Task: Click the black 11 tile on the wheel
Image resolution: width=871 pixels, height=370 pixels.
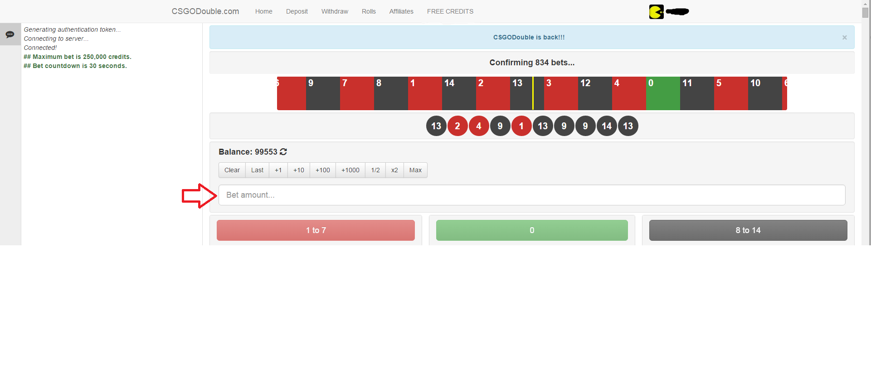Action: 697,93
